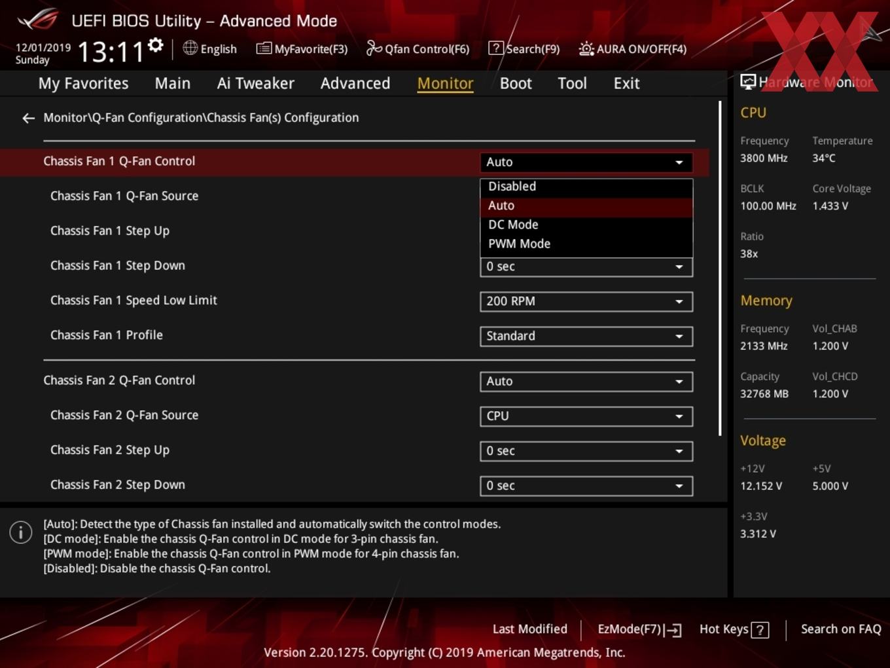Select the Chassis Fan 2 Q-Fan Control label

click(x=119, y=380)
